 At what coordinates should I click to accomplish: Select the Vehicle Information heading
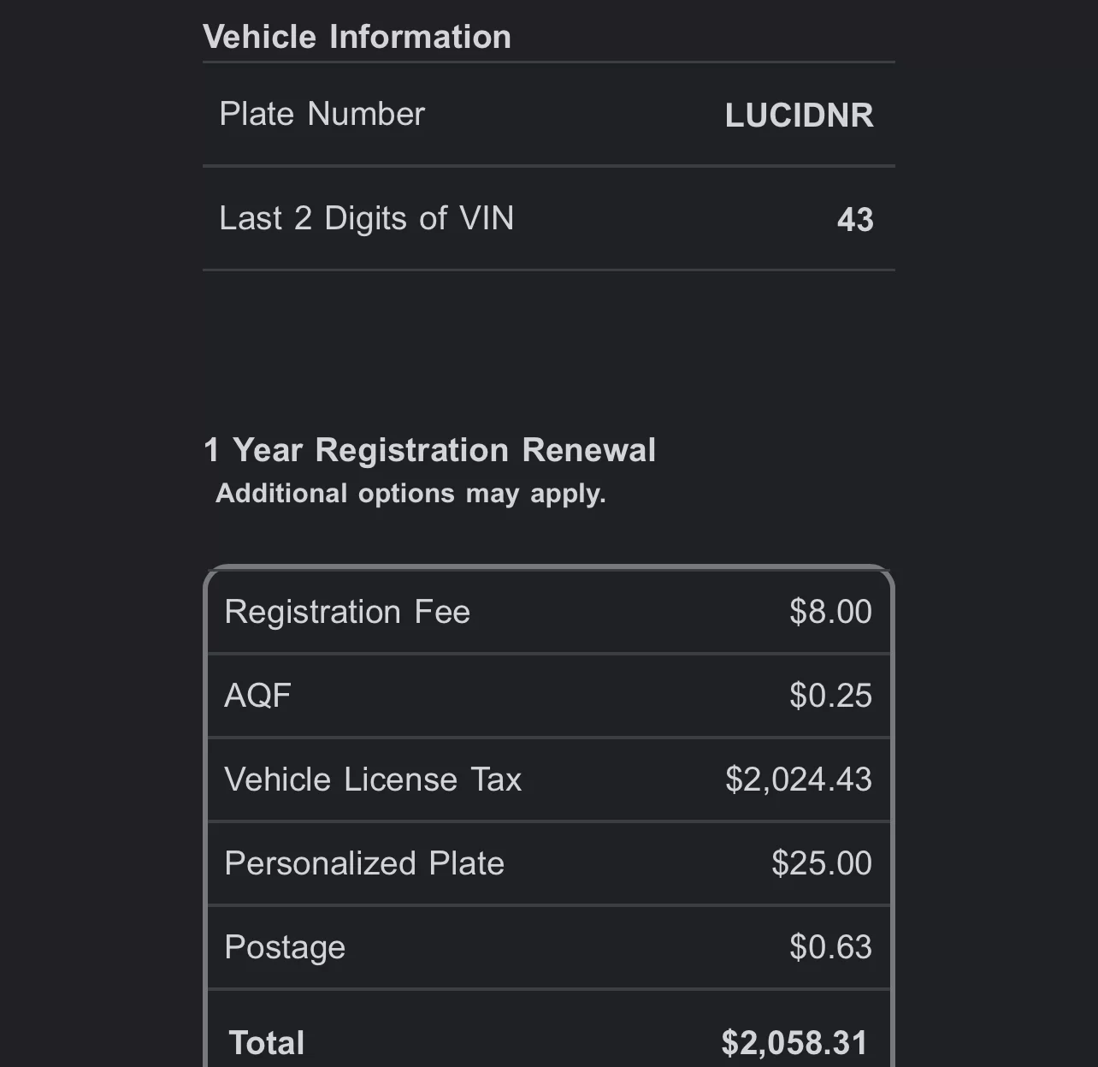coord(357,37)
